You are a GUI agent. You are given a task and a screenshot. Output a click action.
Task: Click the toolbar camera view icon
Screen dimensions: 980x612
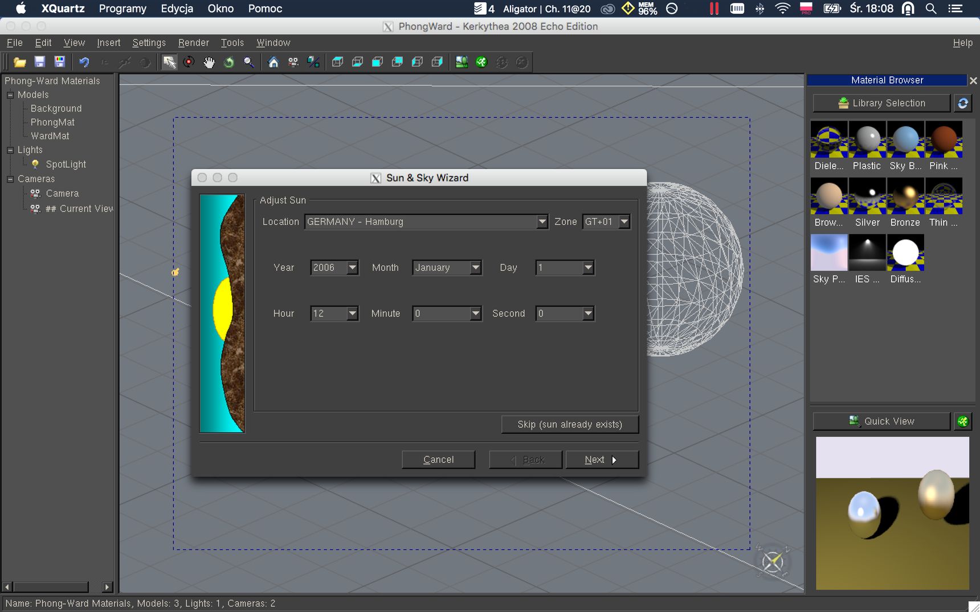293,62
